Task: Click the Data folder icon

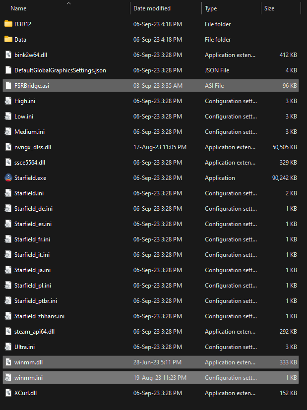Action: point(8,40)
